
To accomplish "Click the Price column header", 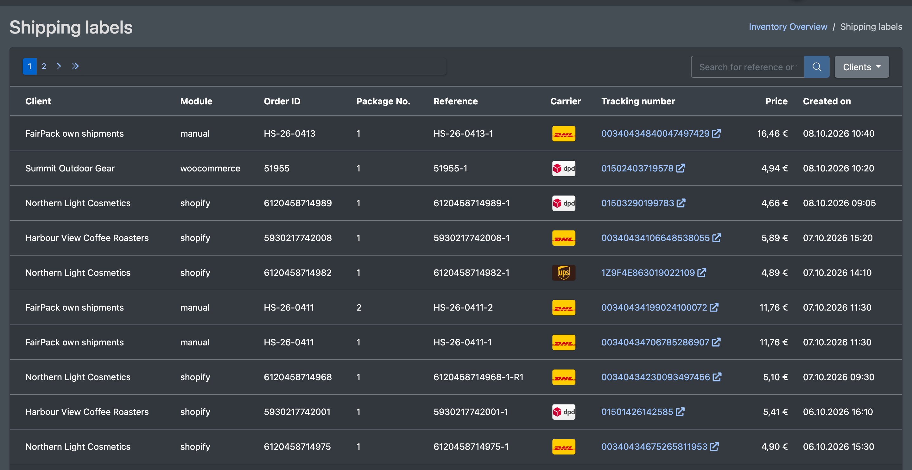I will [776, 101].
